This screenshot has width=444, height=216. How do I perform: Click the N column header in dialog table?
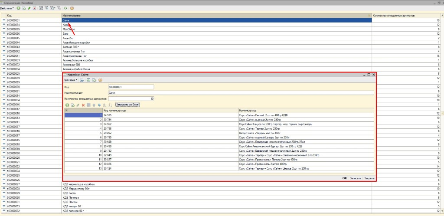84,111
